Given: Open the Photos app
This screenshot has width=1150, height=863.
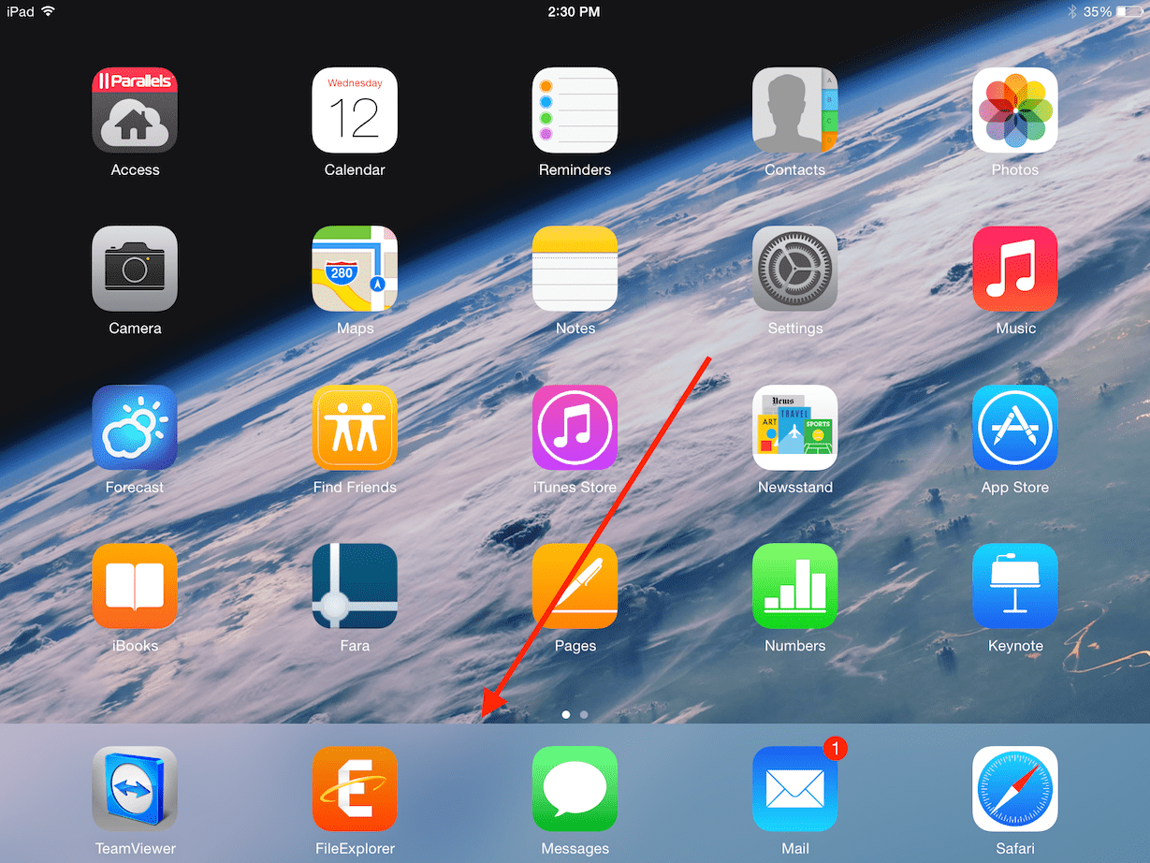Looking at the screenshot, I should [1015, 110].
